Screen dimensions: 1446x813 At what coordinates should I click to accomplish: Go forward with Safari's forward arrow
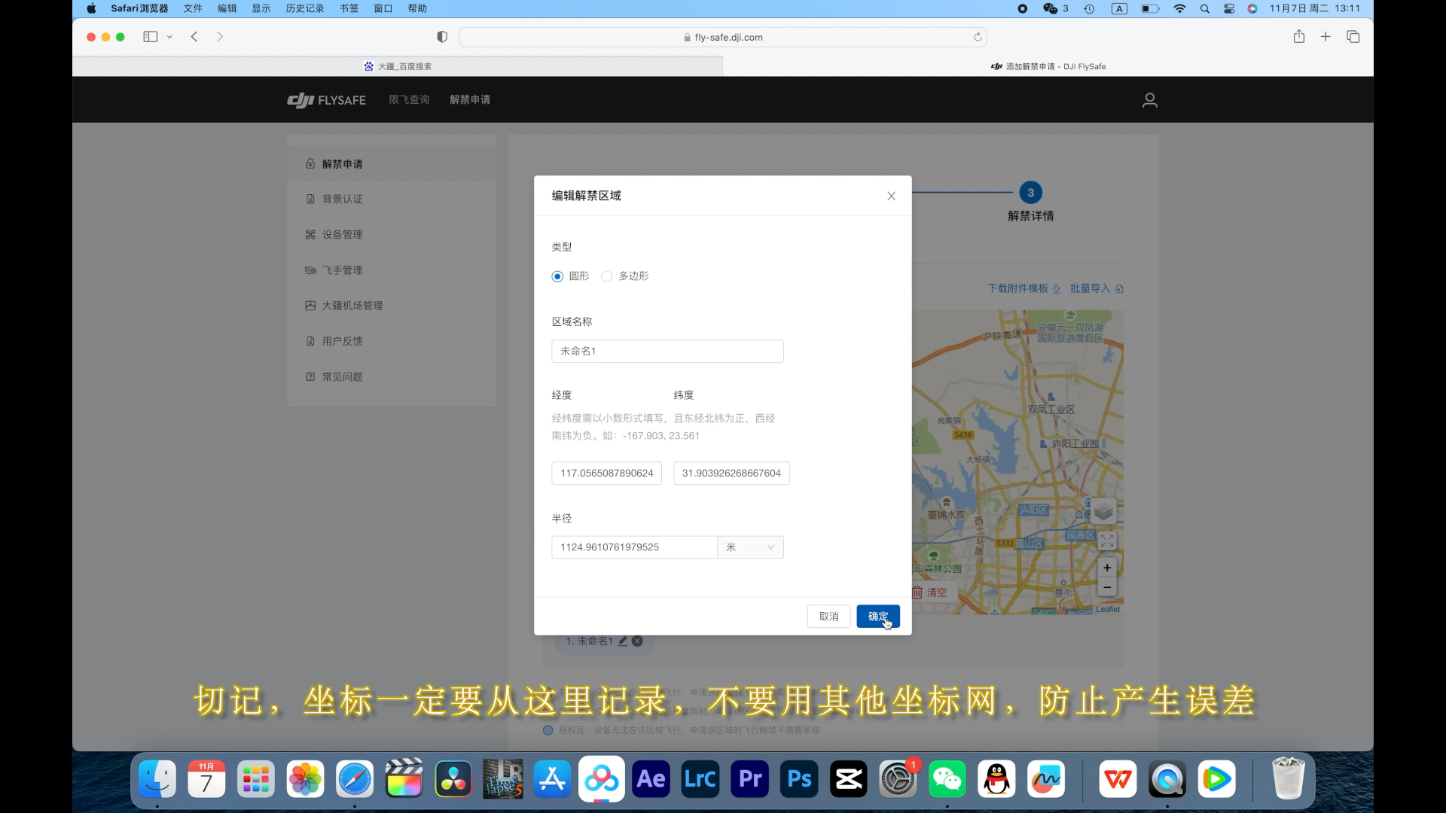[x=220, y=37]
